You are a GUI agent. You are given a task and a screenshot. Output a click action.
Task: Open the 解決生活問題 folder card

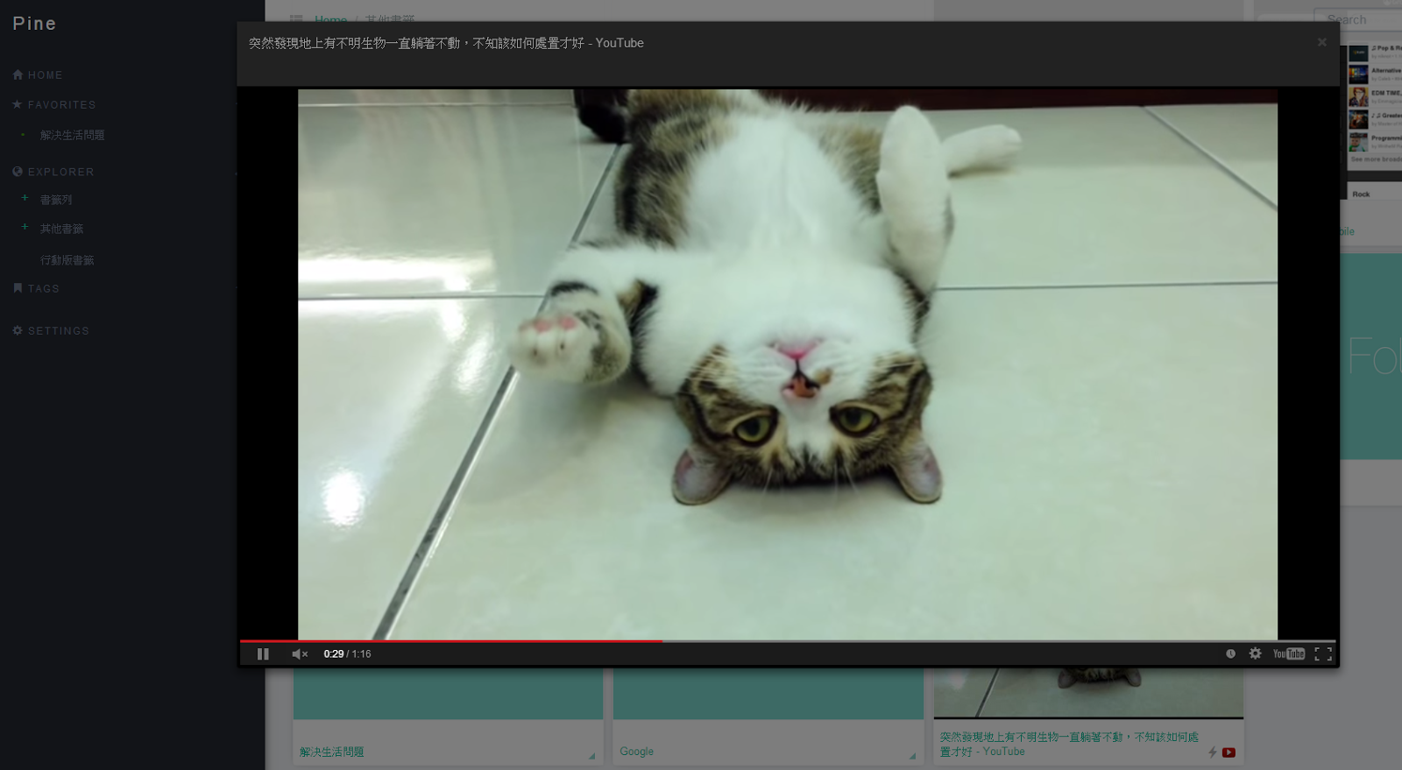pos(448,716)
